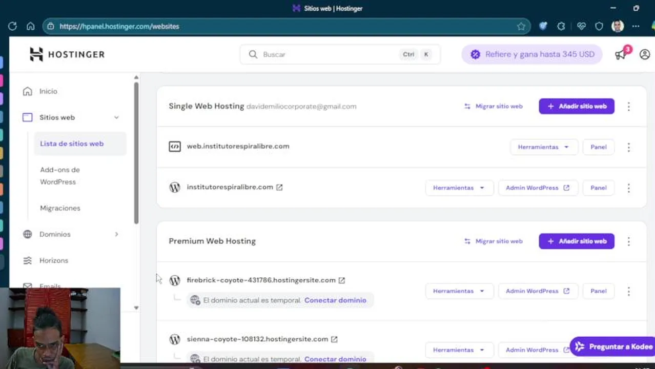Click the Inicio house icon
Screen dimensions: 655x369
tap(28, 91)
